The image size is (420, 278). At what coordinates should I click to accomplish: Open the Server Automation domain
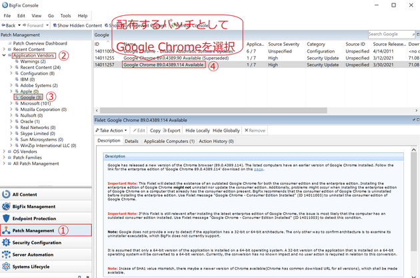45,255
